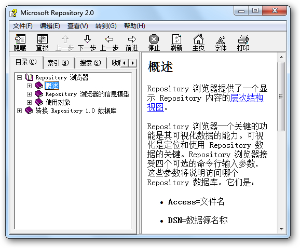Click the 前进 (Forward) toolbar icon
The width and height of the screenshot is (300, 248).
coord(132,39)
